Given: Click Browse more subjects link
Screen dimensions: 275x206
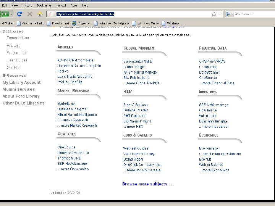Looking at the screenshot, I should click(147, 184).
